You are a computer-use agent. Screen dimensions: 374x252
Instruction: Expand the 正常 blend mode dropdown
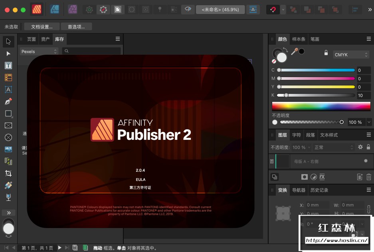tap(334, 147)
